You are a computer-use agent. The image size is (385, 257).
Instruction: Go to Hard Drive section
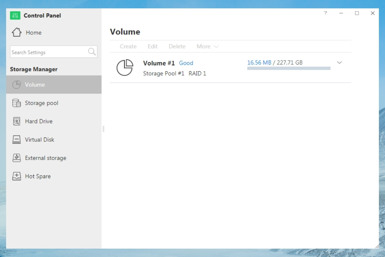54,121
